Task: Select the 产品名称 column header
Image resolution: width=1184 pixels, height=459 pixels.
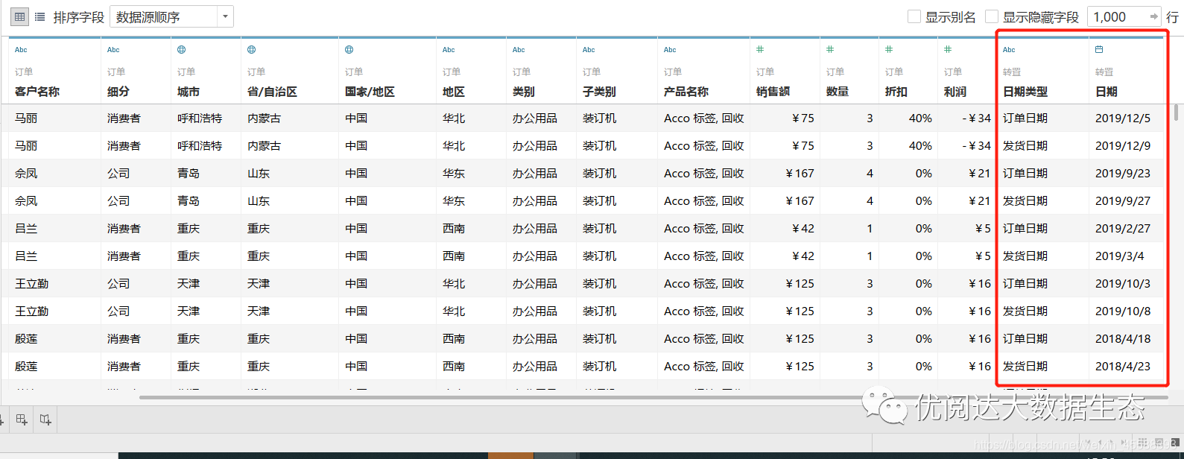Action: [x=686, y=92]
